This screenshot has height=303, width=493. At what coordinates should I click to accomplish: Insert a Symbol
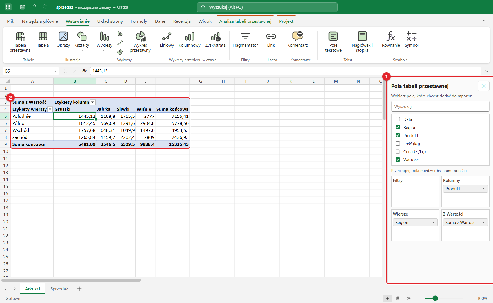412,40
